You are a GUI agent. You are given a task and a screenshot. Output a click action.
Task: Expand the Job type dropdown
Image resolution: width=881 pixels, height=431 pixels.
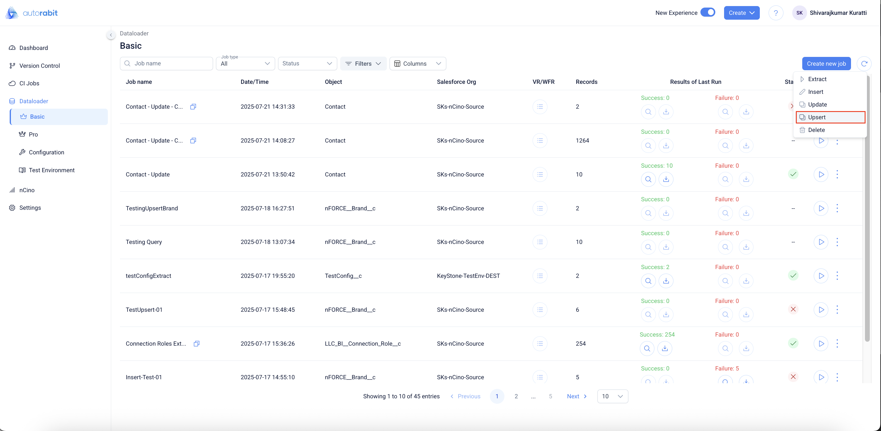tap(245, 64)
